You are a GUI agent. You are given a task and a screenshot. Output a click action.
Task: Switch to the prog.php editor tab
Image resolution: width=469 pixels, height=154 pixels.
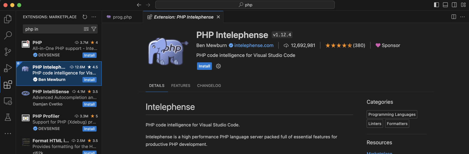[x=122, y=17]
